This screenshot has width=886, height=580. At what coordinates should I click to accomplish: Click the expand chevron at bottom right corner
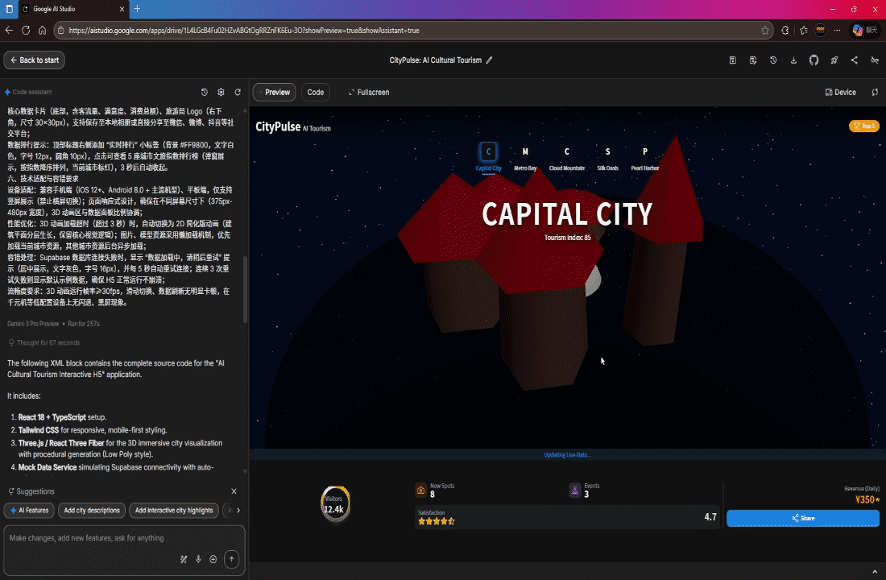coord(875,571)
